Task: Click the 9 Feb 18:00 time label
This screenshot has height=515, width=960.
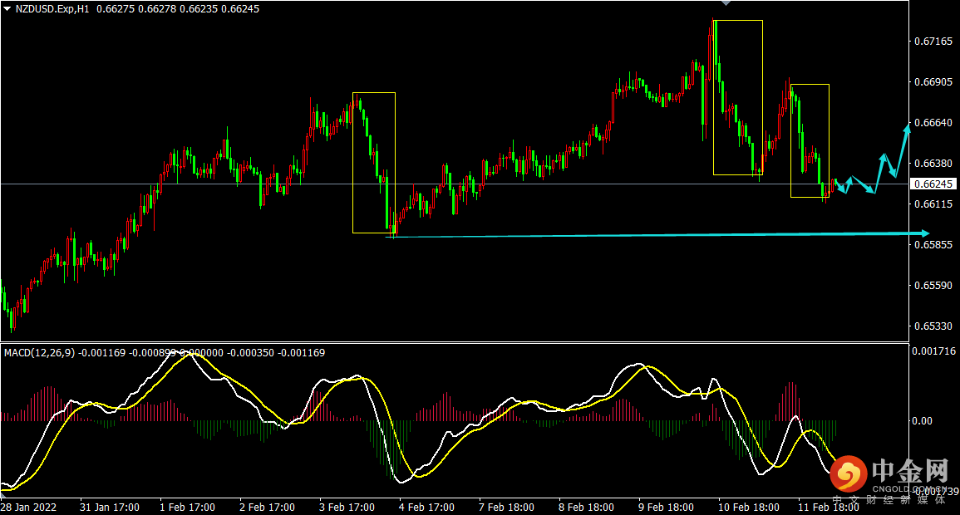Action: 666,507
